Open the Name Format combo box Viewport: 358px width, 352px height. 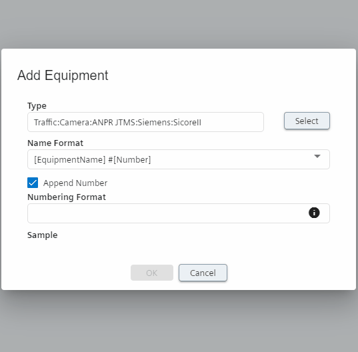[179, 159]
